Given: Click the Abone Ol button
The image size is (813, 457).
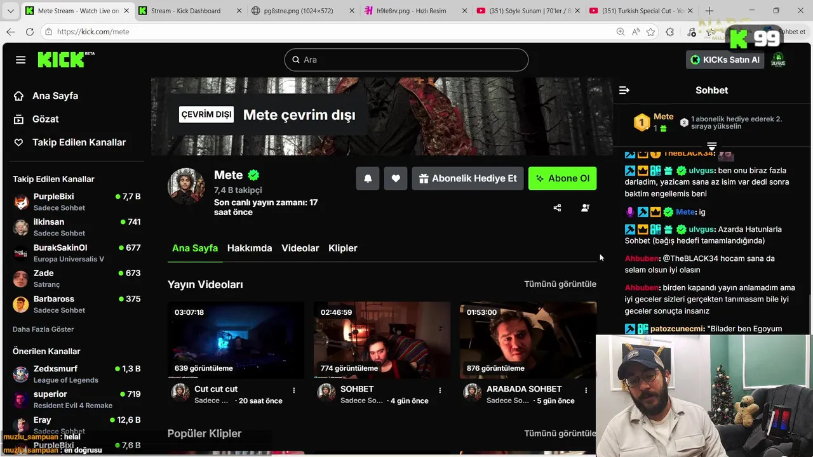Looking at the screenshot, I should [562, 178].
